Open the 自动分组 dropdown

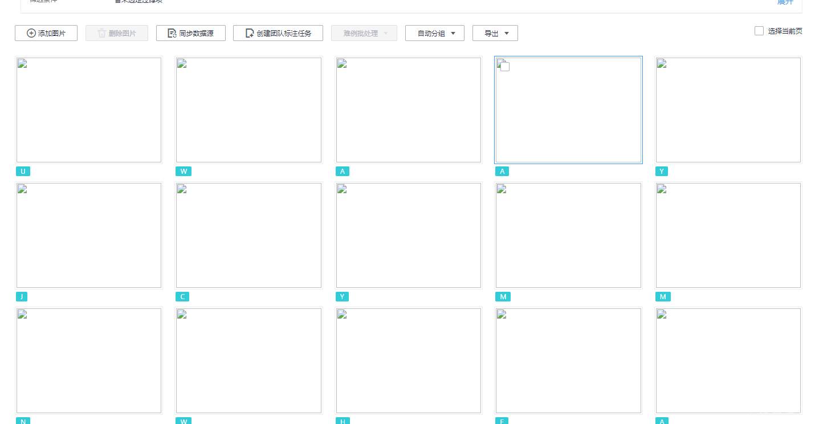(x=435, y=33)
